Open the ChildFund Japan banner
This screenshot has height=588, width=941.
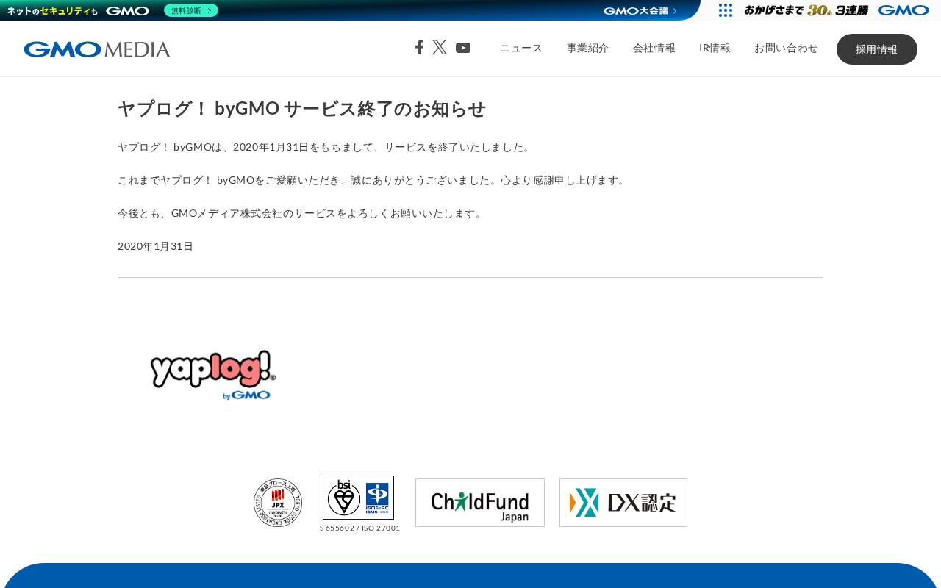480,503
